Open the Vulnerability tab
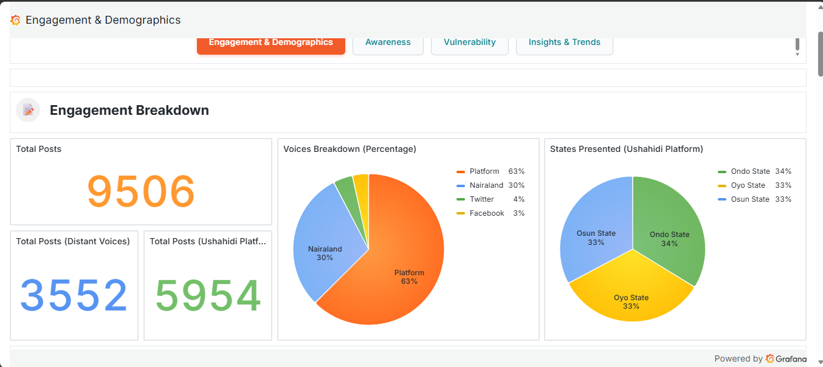This screenshot has width=823, height=367. point(469,43)
